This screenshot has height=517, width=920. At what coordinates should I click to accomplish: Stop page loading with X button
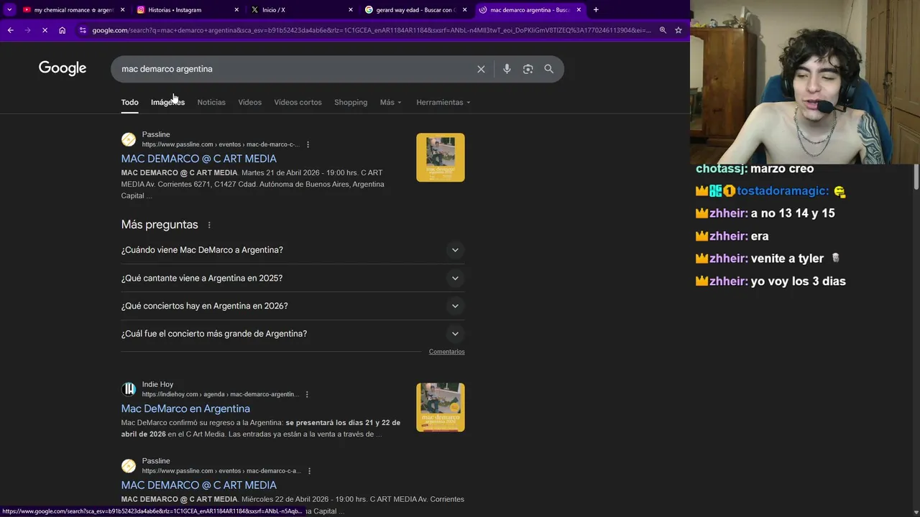point(45,30)
